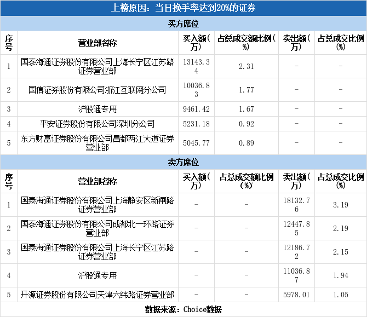Click buy amount 13143.34
This screenshot has height=317, width=367.
(197, 66)
